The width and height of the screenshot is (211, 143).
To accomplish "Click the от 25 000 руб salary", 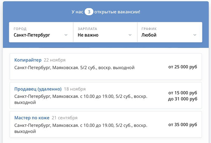I will 182,67.
